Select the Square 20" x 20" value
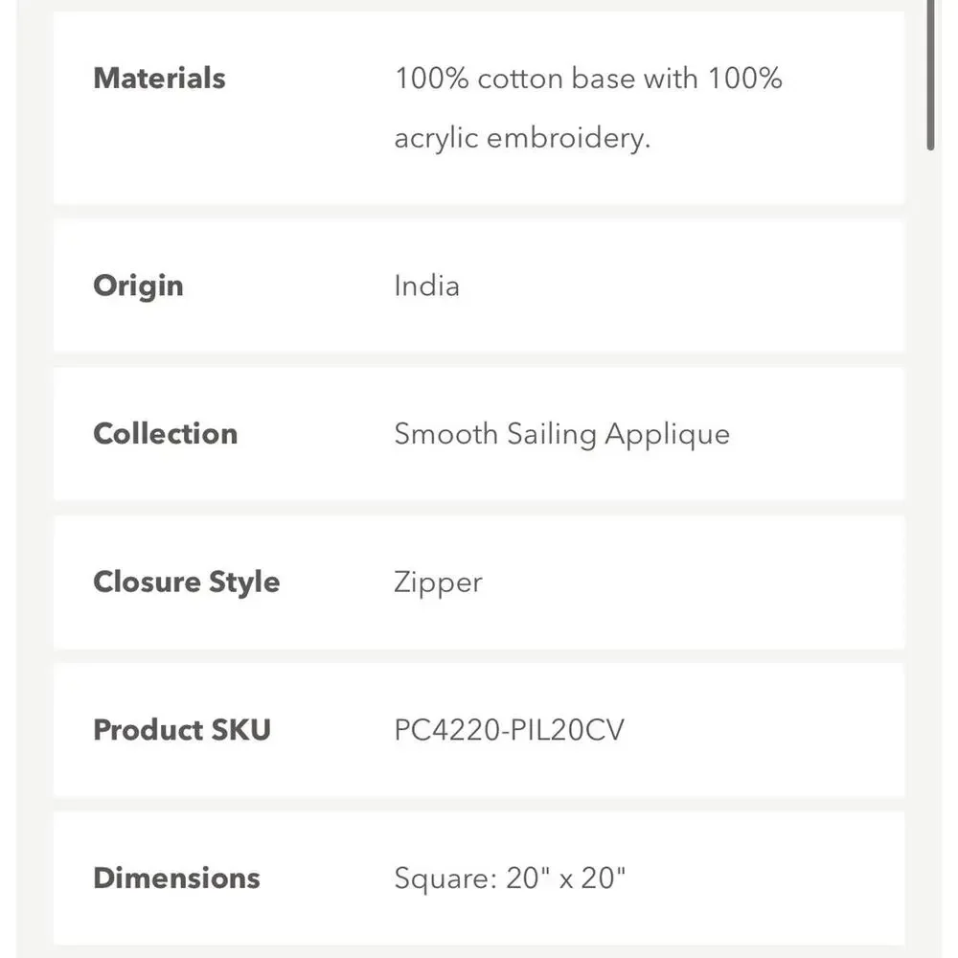The width and height of the screenshot is (958, 958). pyautogui.click(x=510, y=878)
